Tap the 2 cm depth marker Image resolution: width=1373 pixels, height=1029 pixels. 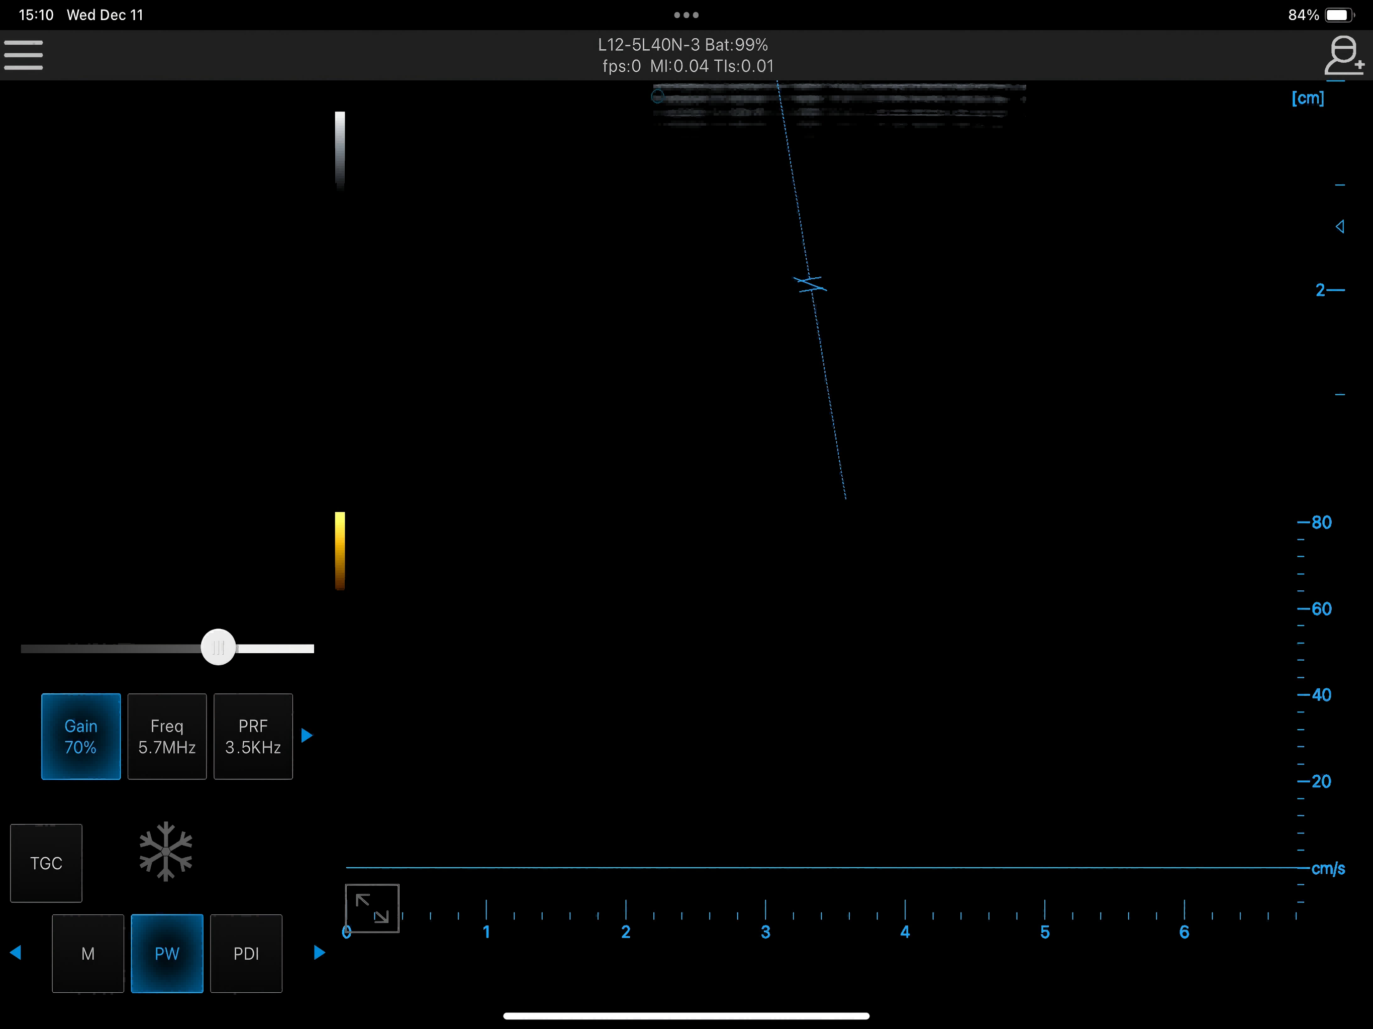click(x=1330, y=290)
